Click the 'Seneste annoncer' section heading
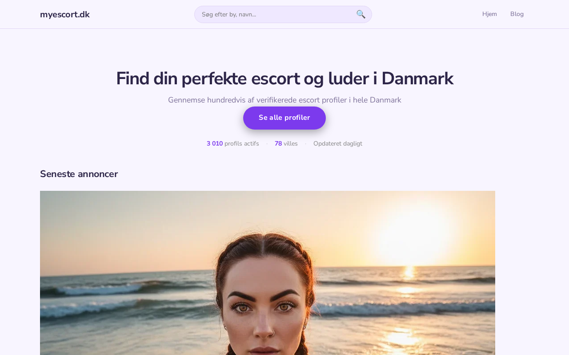The height and width of the screenshot is (355, 569). (x=79, y=174)
